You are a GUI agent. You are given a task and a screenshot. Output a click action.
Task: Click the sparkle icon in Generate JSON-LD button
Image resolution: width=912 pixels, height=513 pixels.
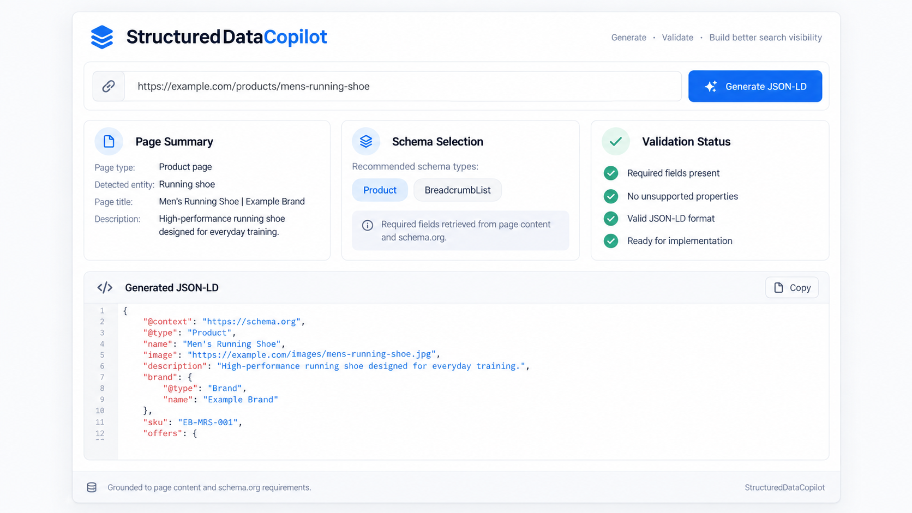[x=711, y=86]
